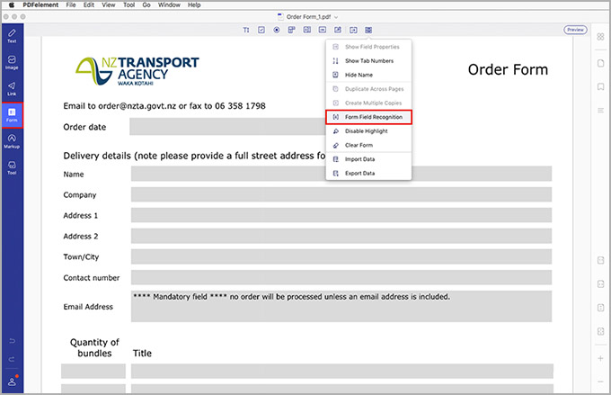This screenshot has height=395, width=611.
Task: Click the first Quantity of bundles field
Action: point(93,372)
